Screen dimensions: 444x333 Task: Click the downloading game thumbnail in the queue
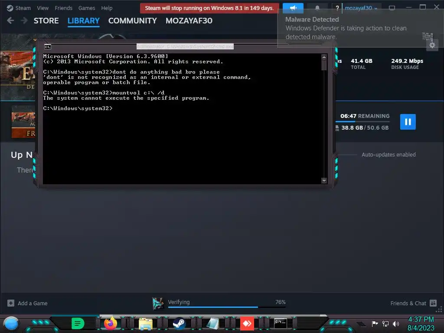[23, 122]
